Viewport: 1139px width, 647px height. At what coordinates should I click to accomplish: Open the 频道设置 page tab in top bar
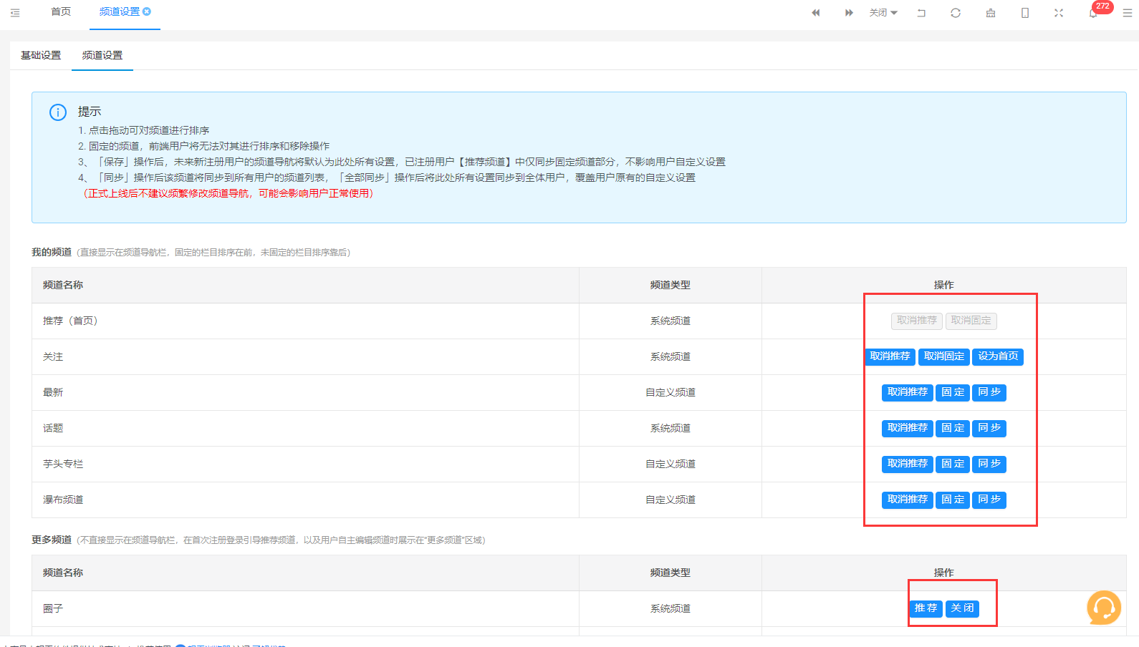point(120,11)
